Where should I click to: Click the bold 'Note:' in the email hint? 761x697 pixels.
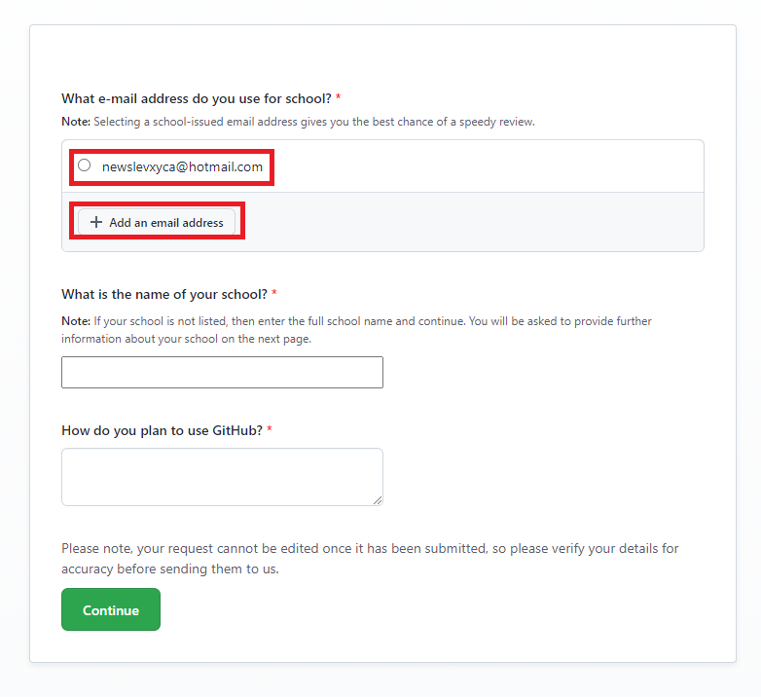coord(75,122)
